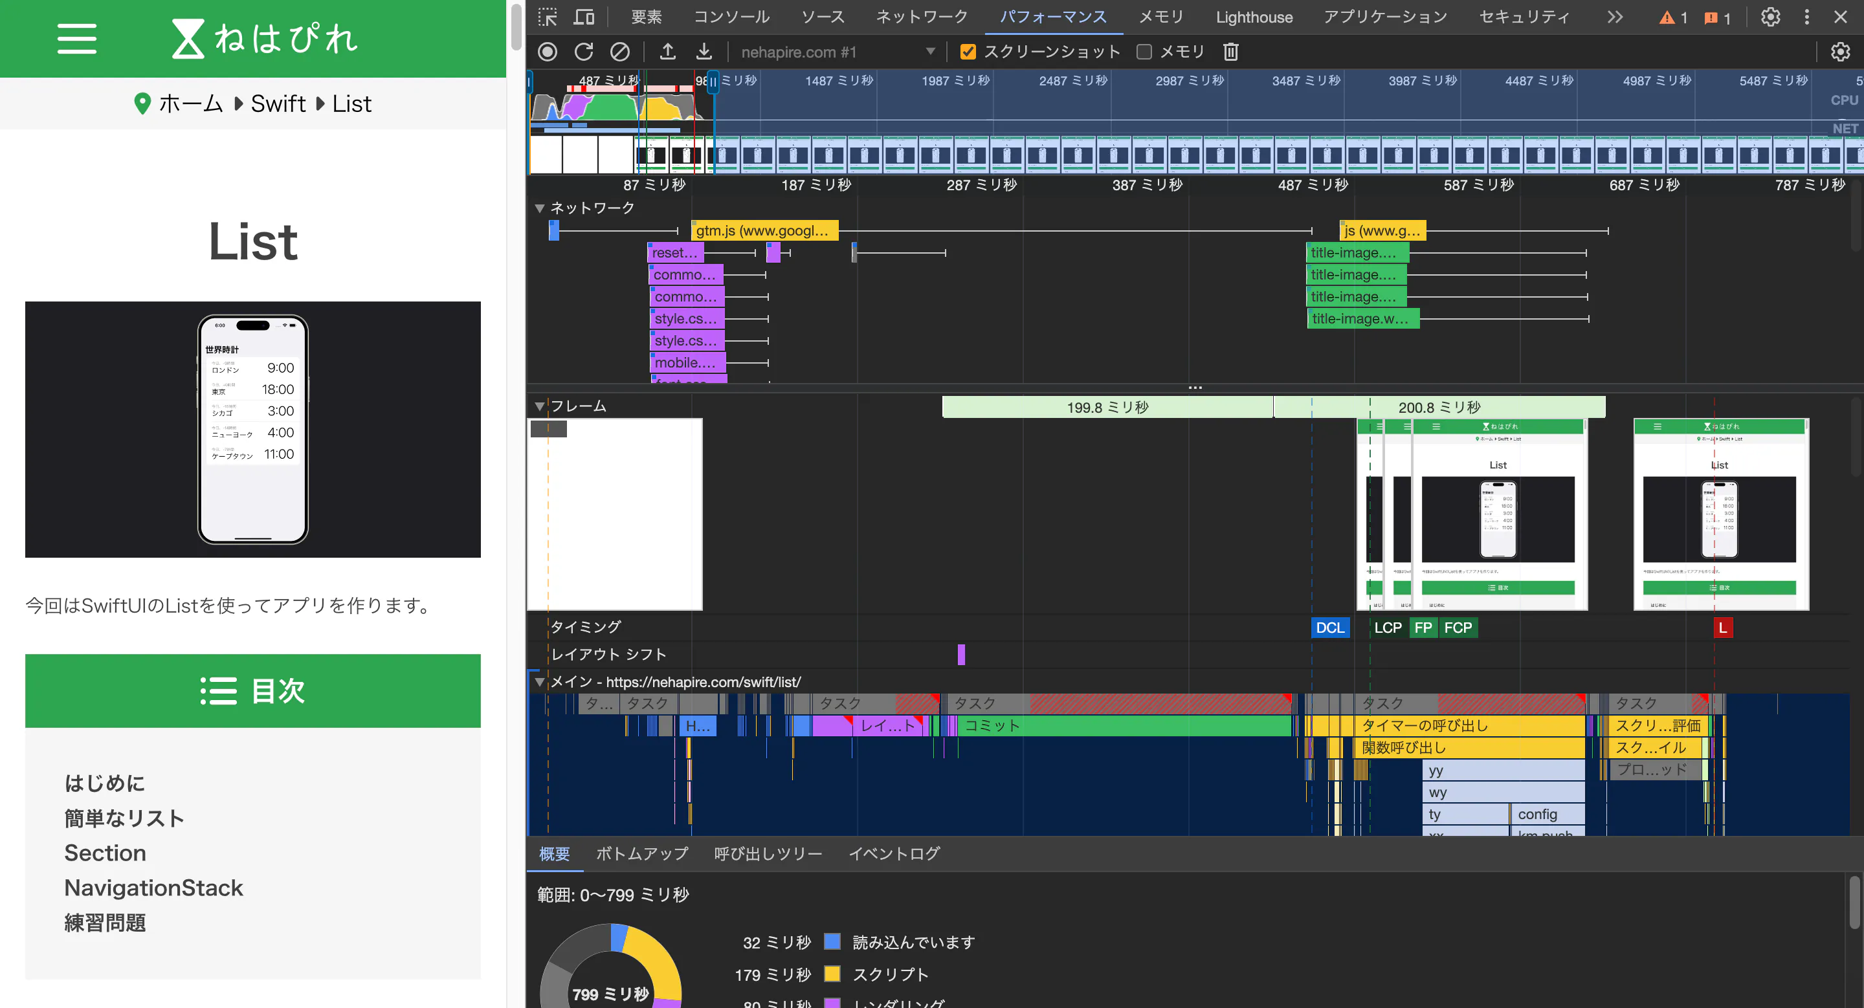Switch to the ソース tab

[x=823, y=17]
